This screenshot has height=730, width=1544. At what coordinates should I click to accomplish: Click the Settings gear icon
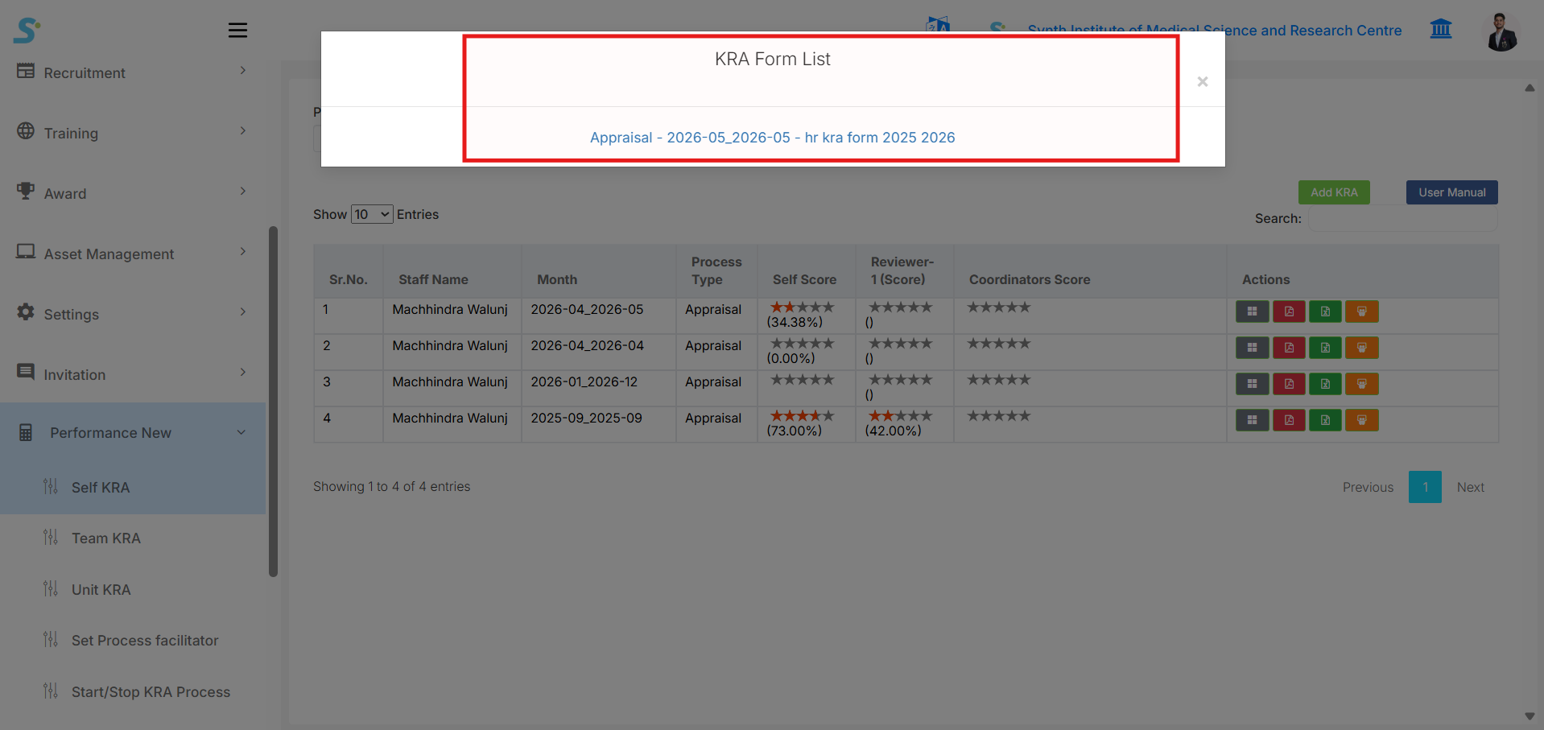pos(26,312)
